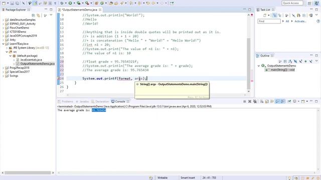Viewport: 321px width, 180px height.
Task: Toggle Hide Non-Public Members green dot in Outline
Action: tap(305, 61)
